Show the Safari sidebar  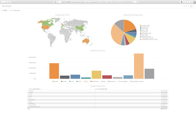click(x=9, y=2)
